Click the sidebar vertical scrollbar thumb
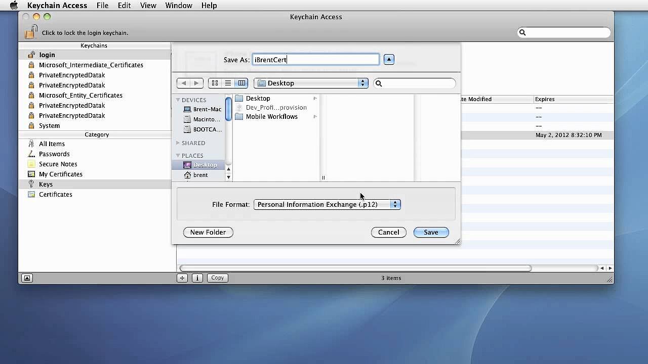648x364 pixels. 228,109
